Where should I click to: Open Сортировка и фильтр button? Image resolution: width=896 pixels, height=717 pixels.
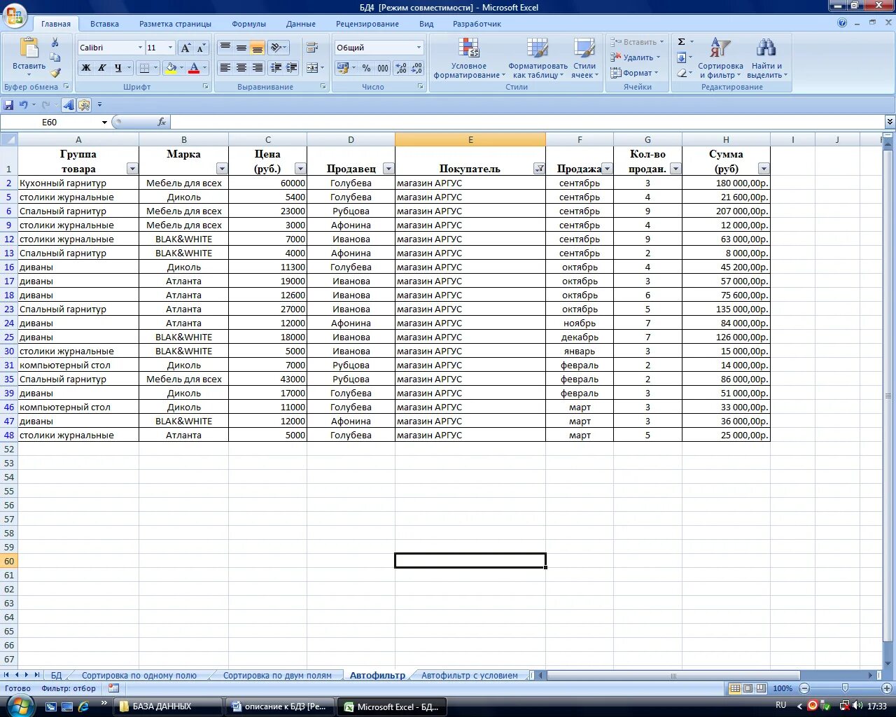click(720, 58)
